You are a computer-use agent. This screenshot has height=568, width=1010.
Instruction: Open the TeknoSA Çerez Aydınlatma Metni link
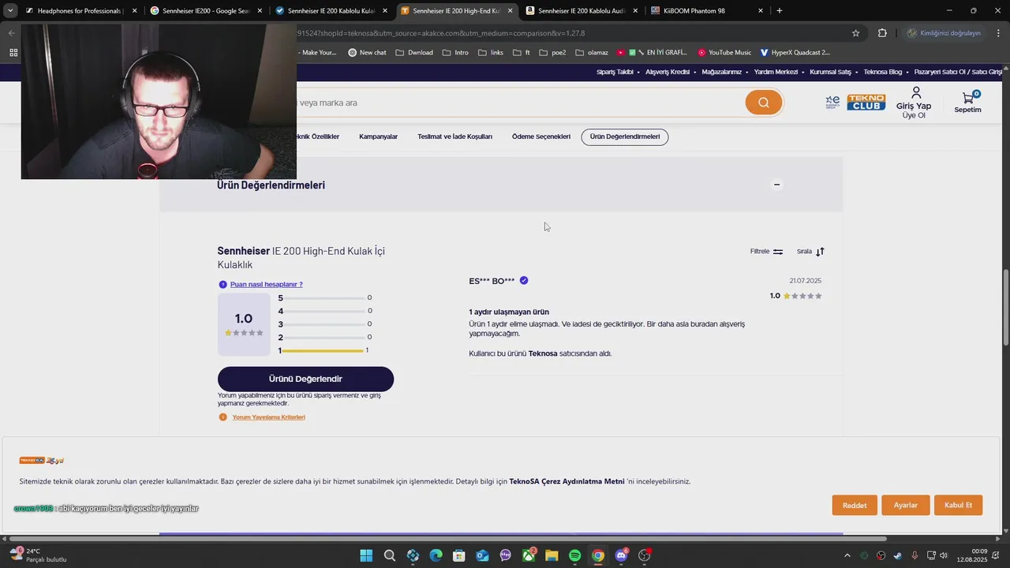[x=567, y=481]
